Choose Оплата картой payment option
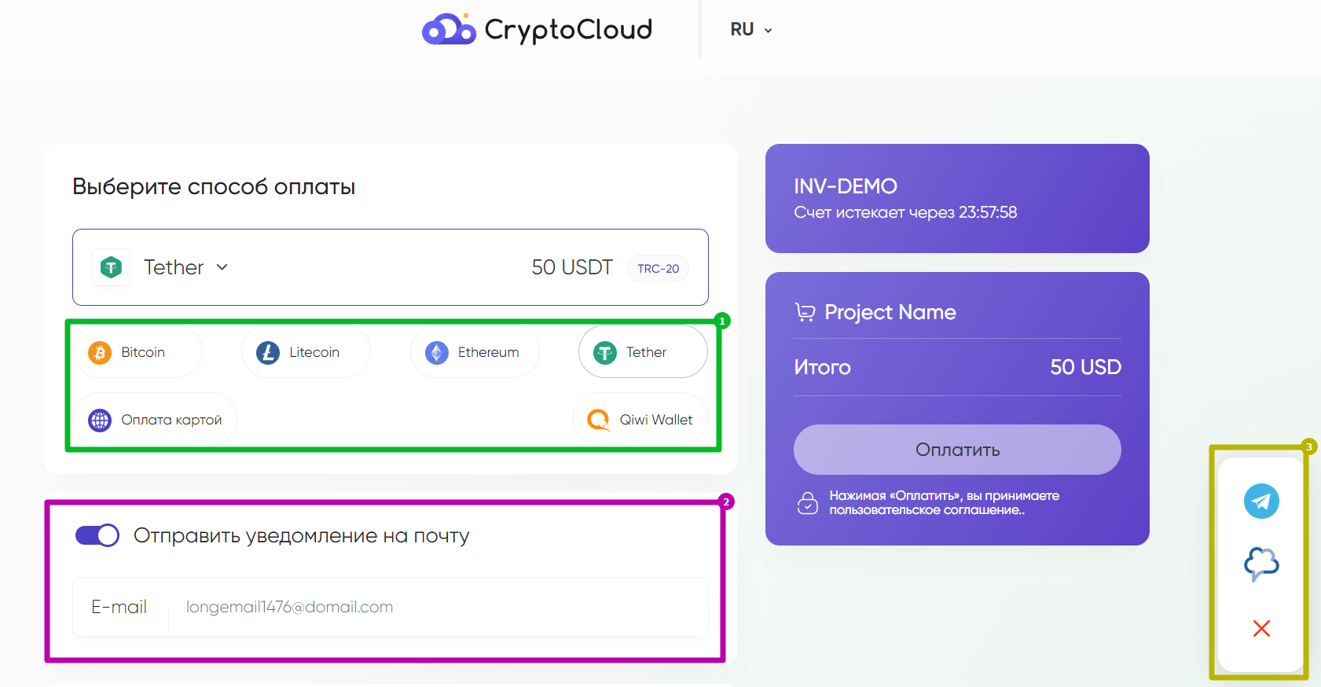Screen dimensions: 1321x687 click(156, 420)
